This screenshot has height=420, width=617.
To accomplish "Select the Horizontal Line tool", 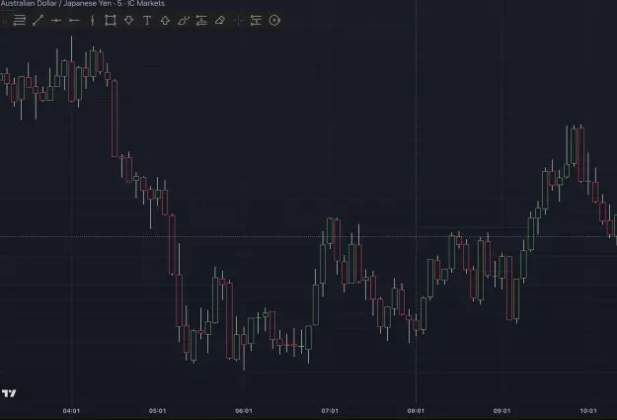I will point(56,21).
